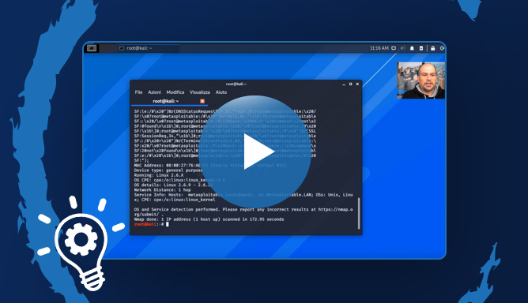528x303 pixels.
Task: Play the video with the center button
Action: [255, 151]
